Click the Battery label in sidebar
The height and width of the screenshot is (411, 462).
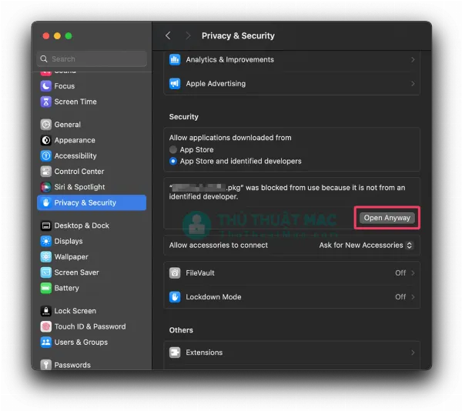coord(66,288)
